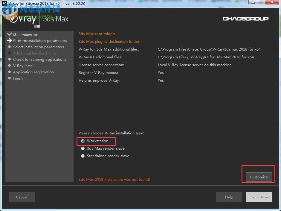The image size is (281, 211).
Task: Click '3ds Max 2018 installation was not found!' warning
Action: pos(114,179)
